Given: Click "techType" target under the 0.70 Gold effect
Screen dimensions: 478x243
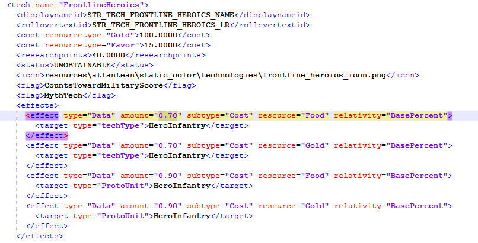Looking at the screenshot, I should [x=120, y=155].
